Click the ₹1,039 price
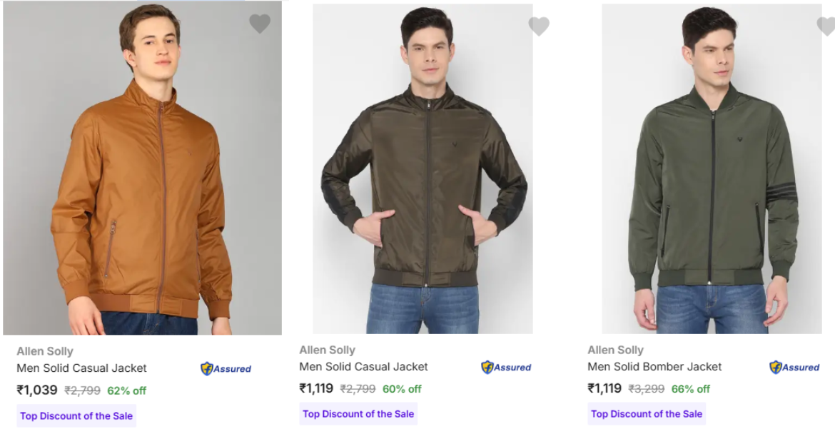 click(37, 390)
